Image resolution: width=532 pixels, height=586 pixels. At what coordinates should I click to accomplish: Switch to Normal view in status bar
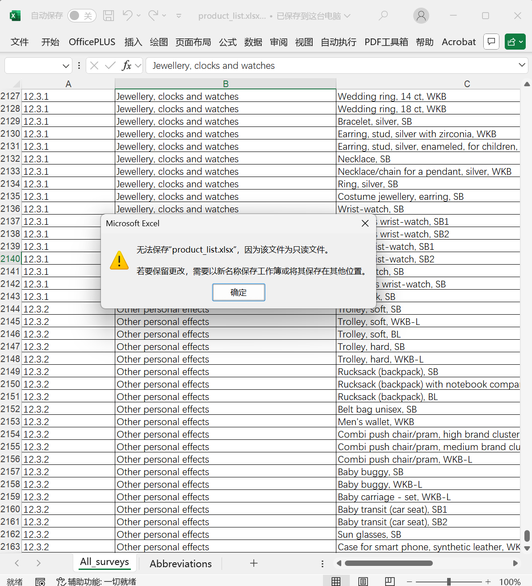coord(336,581)
